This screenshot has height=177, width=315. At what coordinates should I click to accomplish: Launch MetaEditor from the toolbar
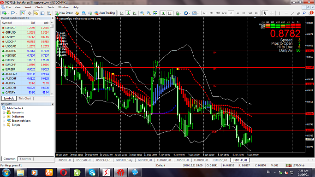pyautogui.click(x=77, y=13)
